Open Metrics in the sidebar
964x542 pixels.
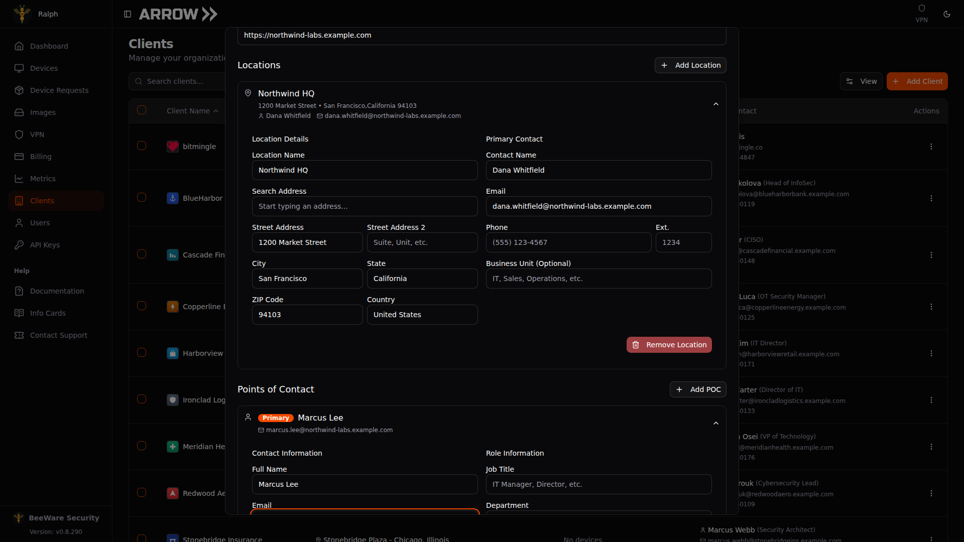[x=56, y=179]
